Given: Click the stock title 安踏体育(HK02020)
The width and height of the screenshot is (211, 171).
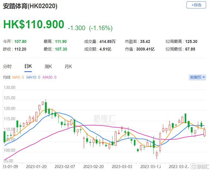Looking at the screenshot, I should 30,6.
